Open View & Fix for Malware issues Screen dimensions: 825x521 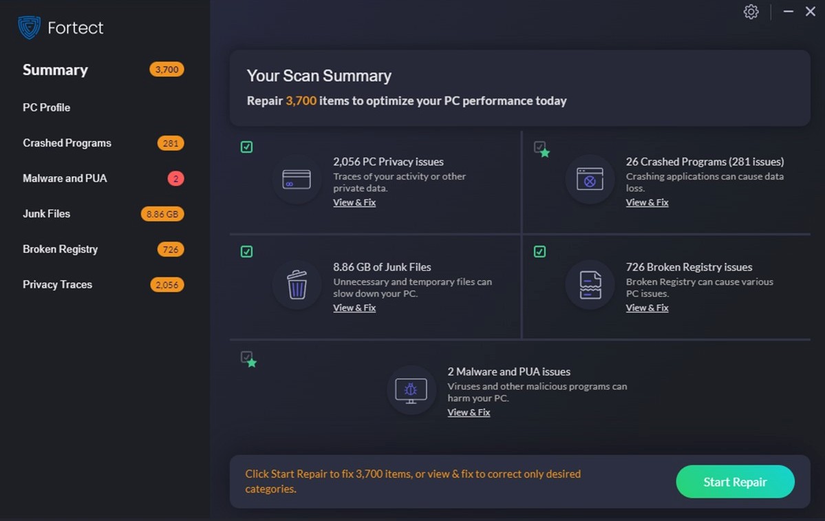[x=469, y=412]
